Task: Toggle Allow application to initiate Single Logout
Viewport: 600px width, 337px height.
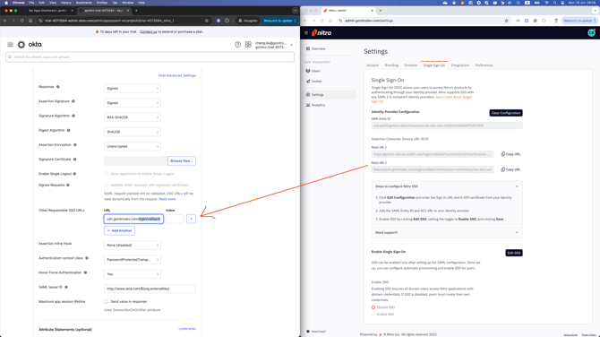Action: [106, 174]
